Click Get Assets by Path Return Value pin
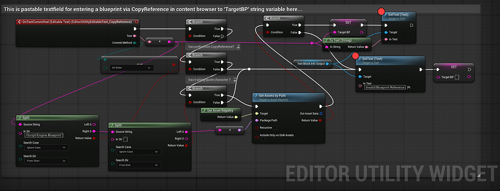Image resolution: width=500 pixels, height=191 pixels. (321, 120)
